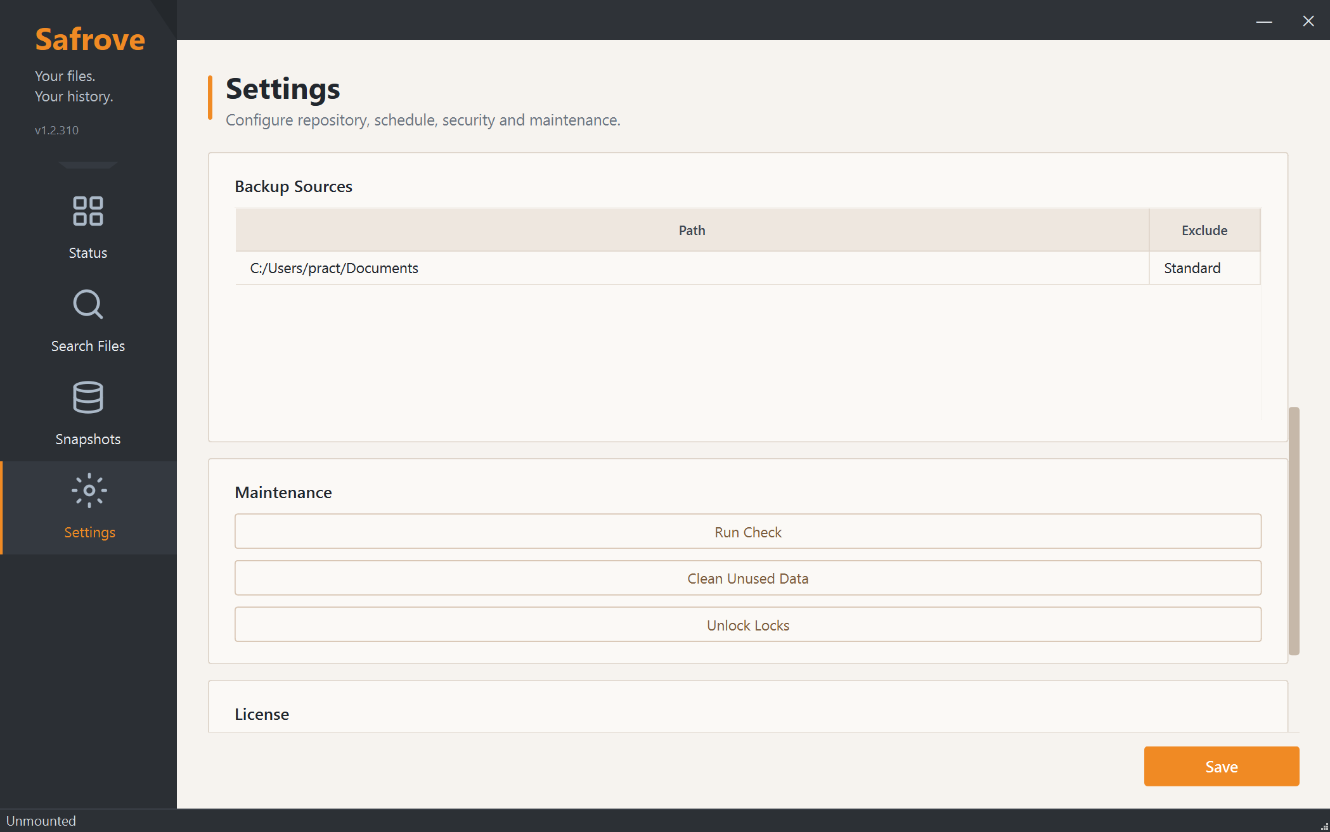
Task: Click the window resize grip icon
Action: tap(1324, 826)
